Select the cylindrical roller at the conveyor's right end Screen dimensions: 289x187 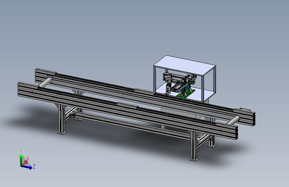pos(233,120)
